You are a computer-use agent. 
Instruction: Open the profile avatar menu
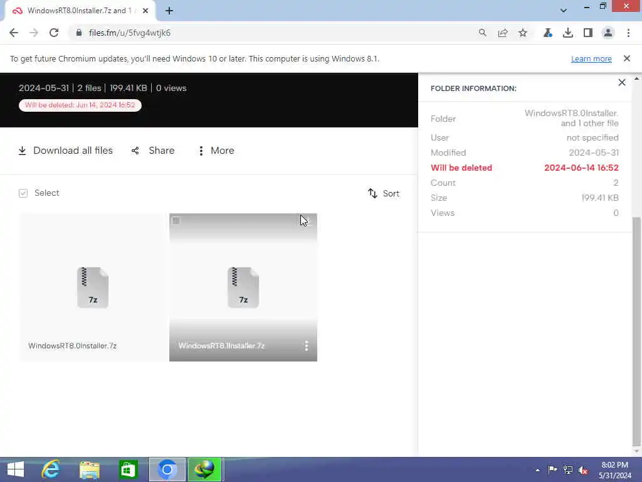click(608, 33)
